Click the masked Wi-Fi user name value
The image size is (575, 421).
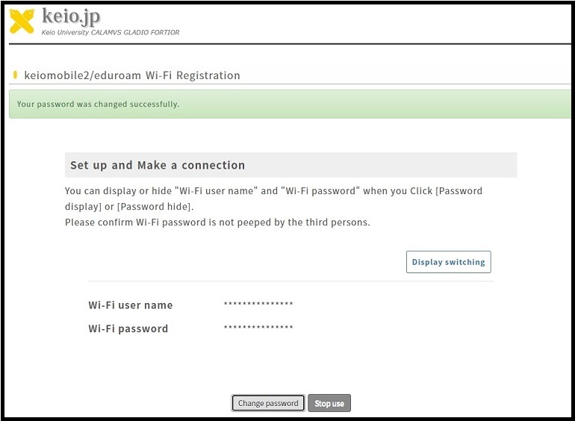coord(258,305)
